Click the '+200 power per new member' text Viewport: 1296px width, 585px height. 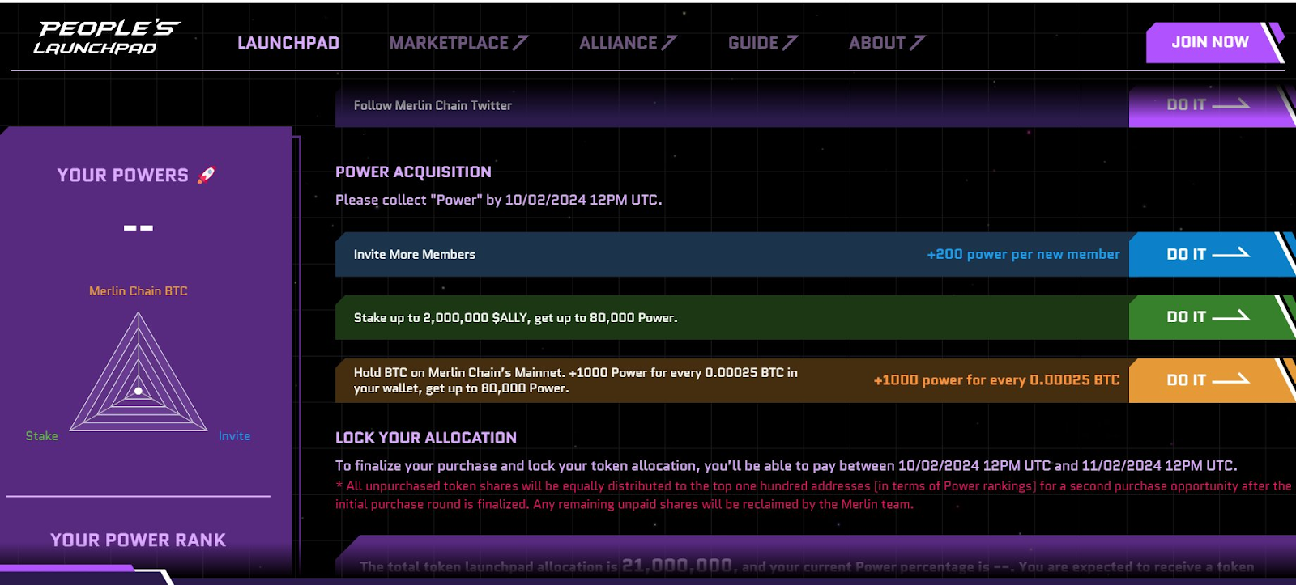1023,254
